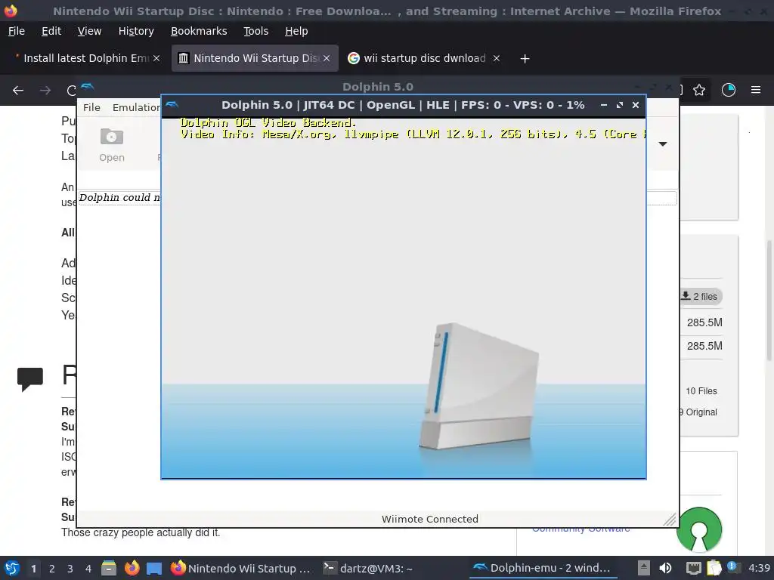774x580 pixels.
Task: Click the resize grip of Dolphin main window
Action: pos(670,520)
